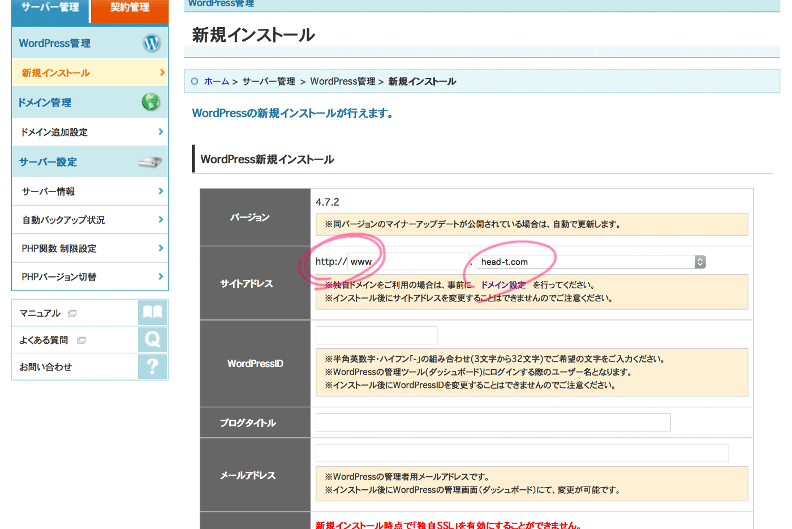Click the chevron on サーバー情報 row
792x529 pixels.
coord(161,191)
